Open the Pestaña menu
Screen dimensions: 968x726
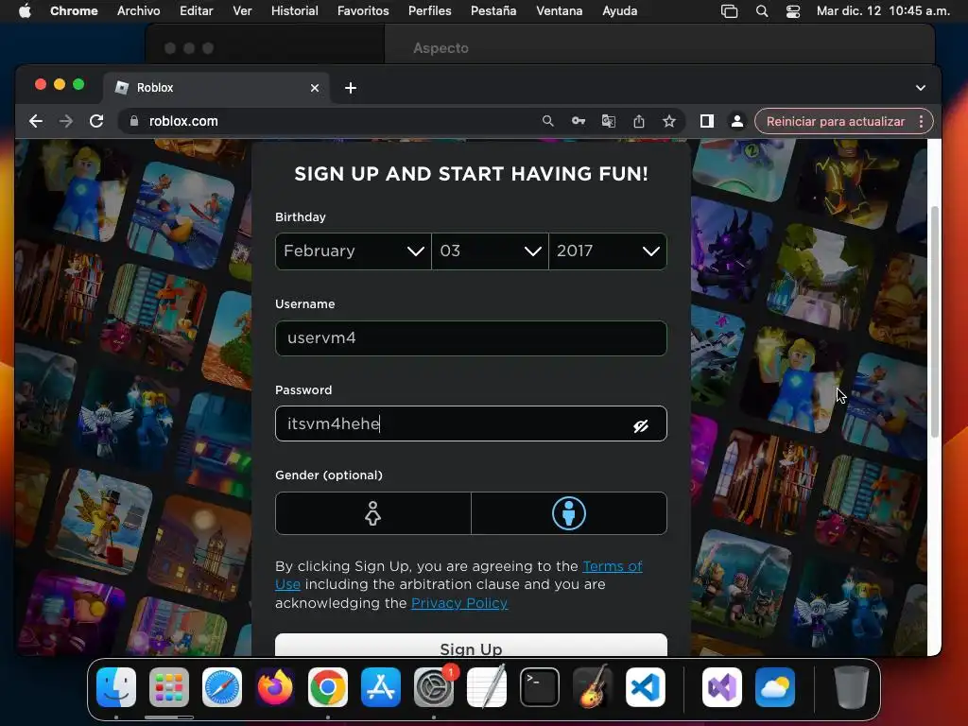pos(493,10)
